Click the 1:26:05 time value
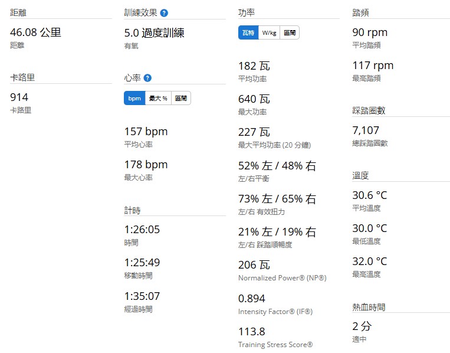 pos(142,230)
